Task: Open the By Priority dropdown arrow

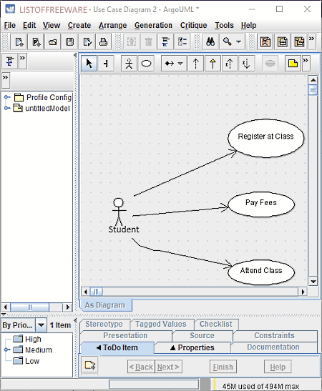Action: pyautogui.click(x=42, y=325)
